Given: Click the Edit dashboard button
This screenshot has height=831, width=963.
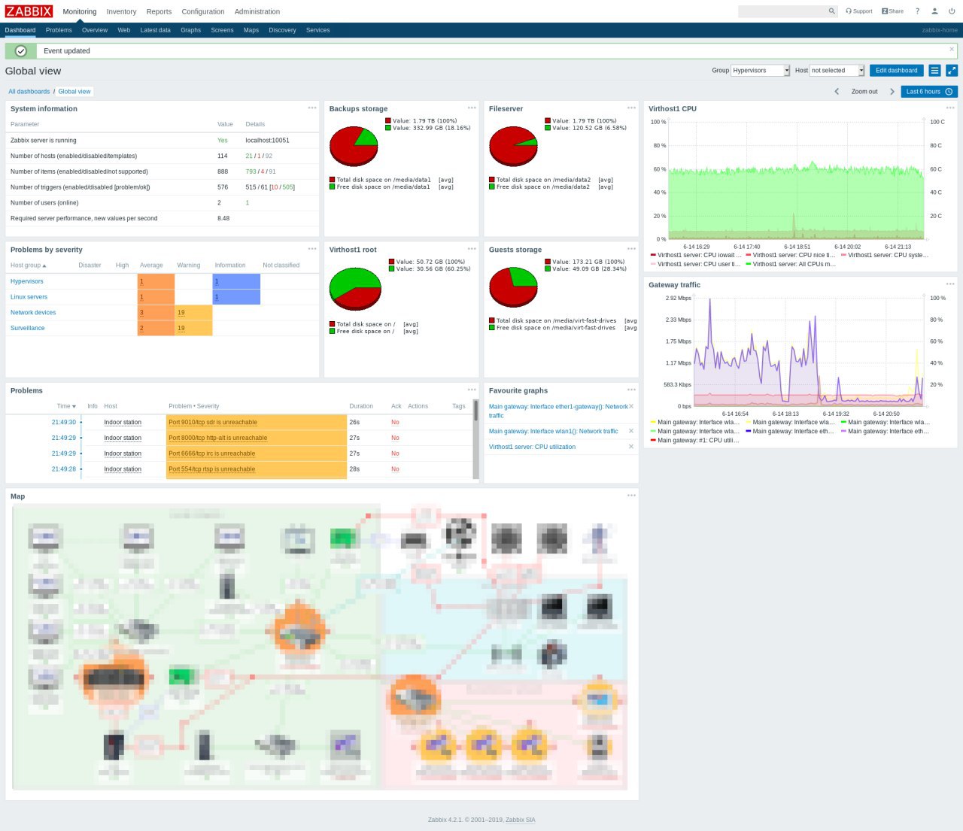Looking at the screenshot, I should point(896,71).
